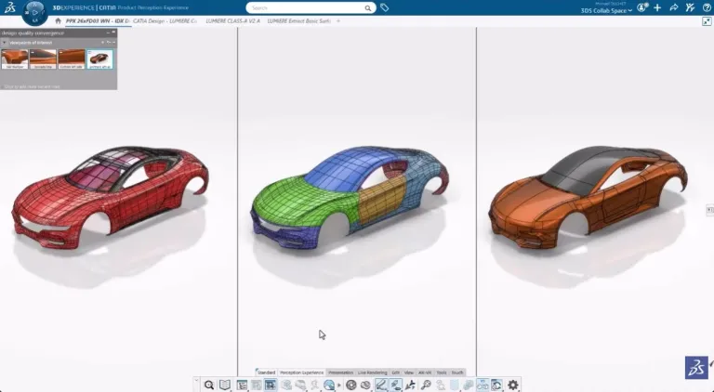Click the key-shaped magnifier icon
The width and height of the screenshot is (714, 392).
(426, 385)
